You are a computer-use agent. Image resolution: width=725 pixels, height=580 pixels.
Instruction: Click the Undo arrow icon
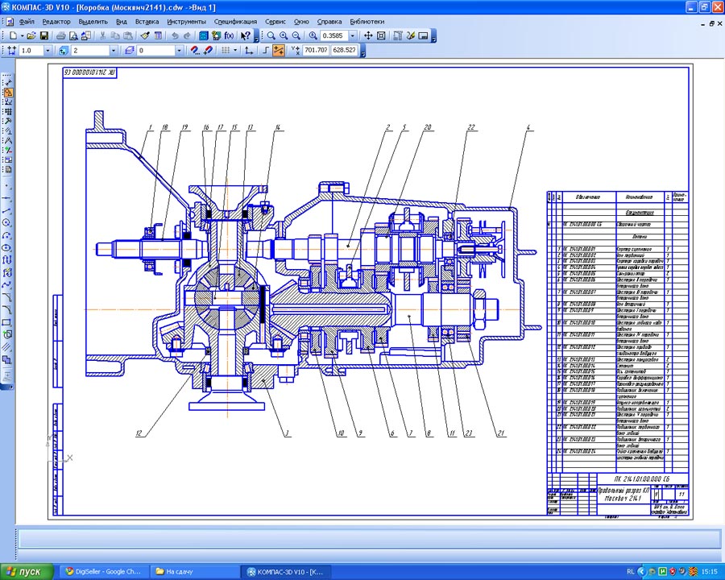(175, 36)
